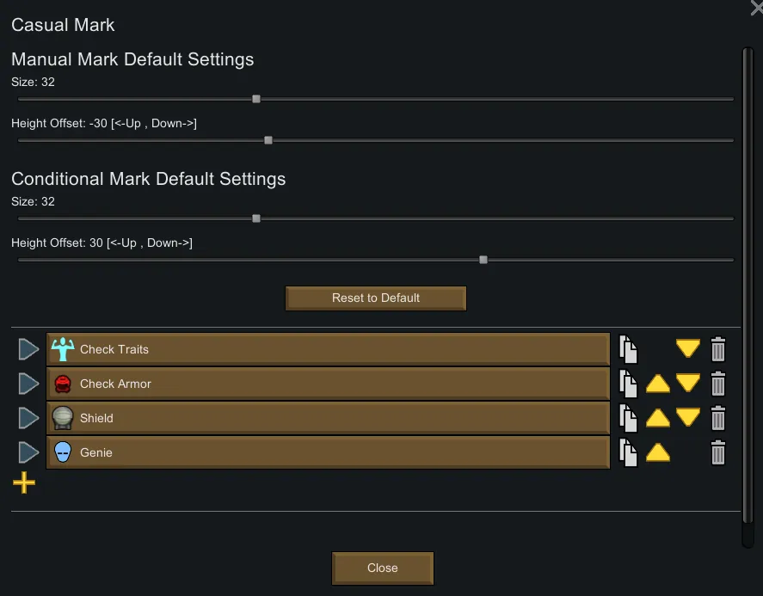Move Check Armor entry up
The image size is (763, 596).
[658, 384]
